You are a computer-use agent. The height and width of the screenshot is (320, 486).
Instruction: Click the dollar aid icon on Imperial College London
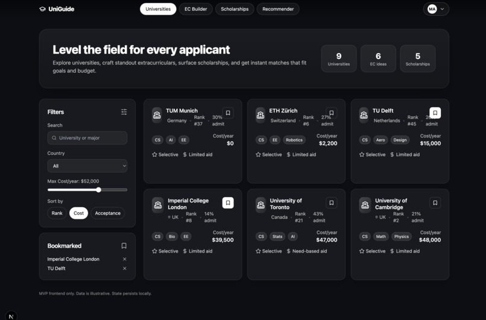coord(185,251)
